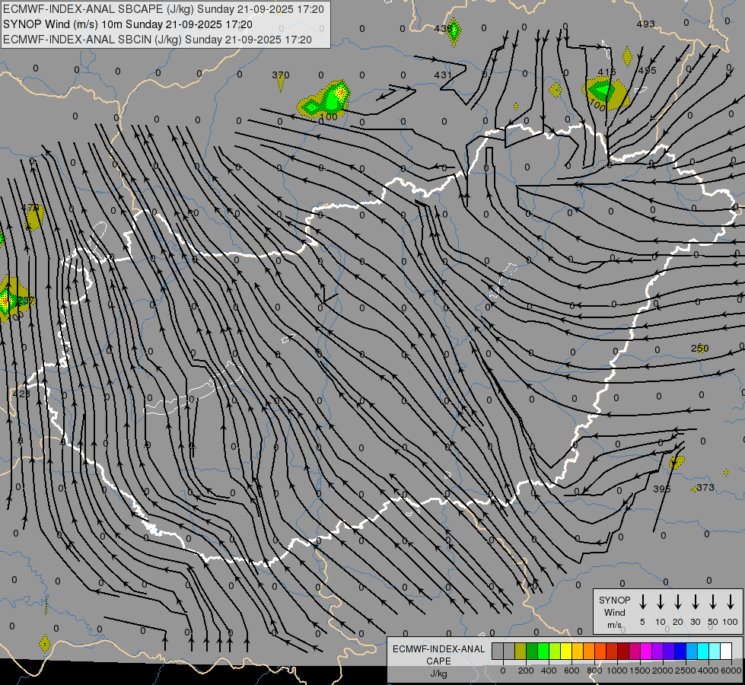Click the SYNOP Wind m/s legend label

pos(615,612)
